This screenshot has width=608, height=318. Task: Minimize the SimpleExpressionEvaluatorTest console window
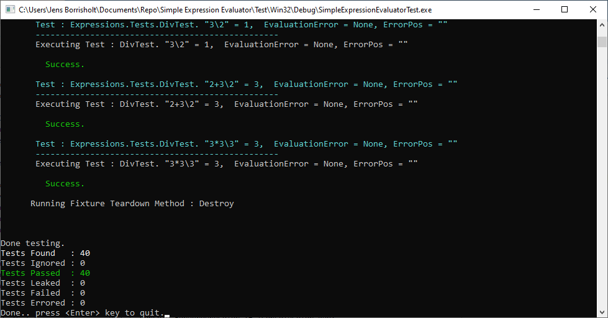pyautogui.click(x=537, y=10)
